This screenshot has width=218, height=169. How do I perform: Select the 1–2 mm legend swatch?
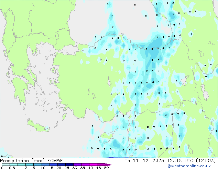22,165
